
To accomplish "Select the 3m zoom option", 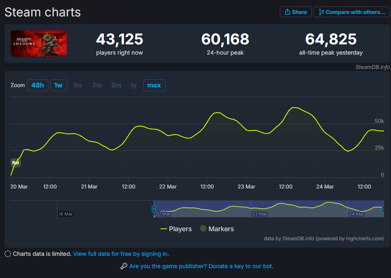I will click(x=97, y=85).
